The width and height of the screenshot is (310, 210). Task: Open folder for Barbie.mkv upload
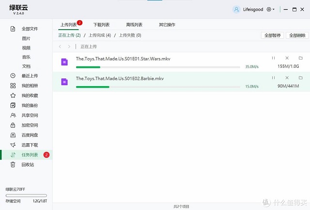point(300,77)
